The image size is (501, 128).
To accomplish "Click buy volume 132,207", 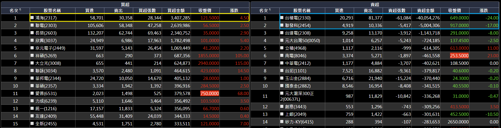I will click(x=96, y=33).
